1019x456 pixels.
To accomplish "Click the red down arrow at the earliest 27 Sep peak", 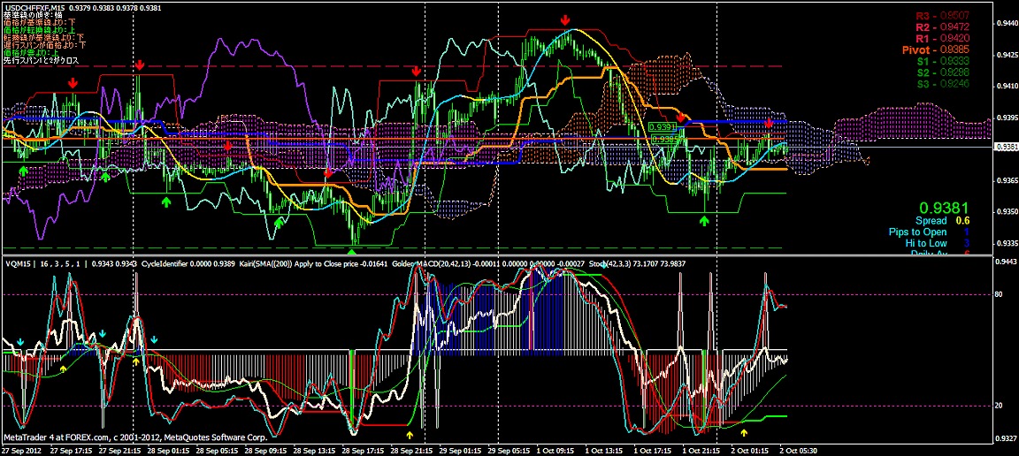I will click(73, 82).
